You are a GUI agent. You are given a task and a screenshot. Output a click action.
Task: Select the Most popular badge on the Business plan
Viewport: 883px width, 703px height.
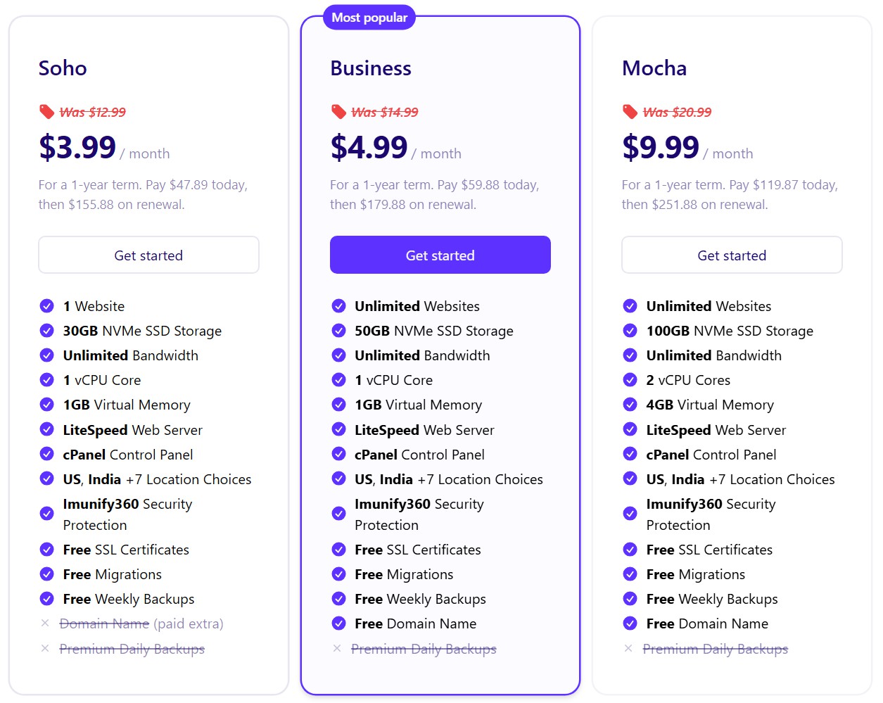[369, 17]
